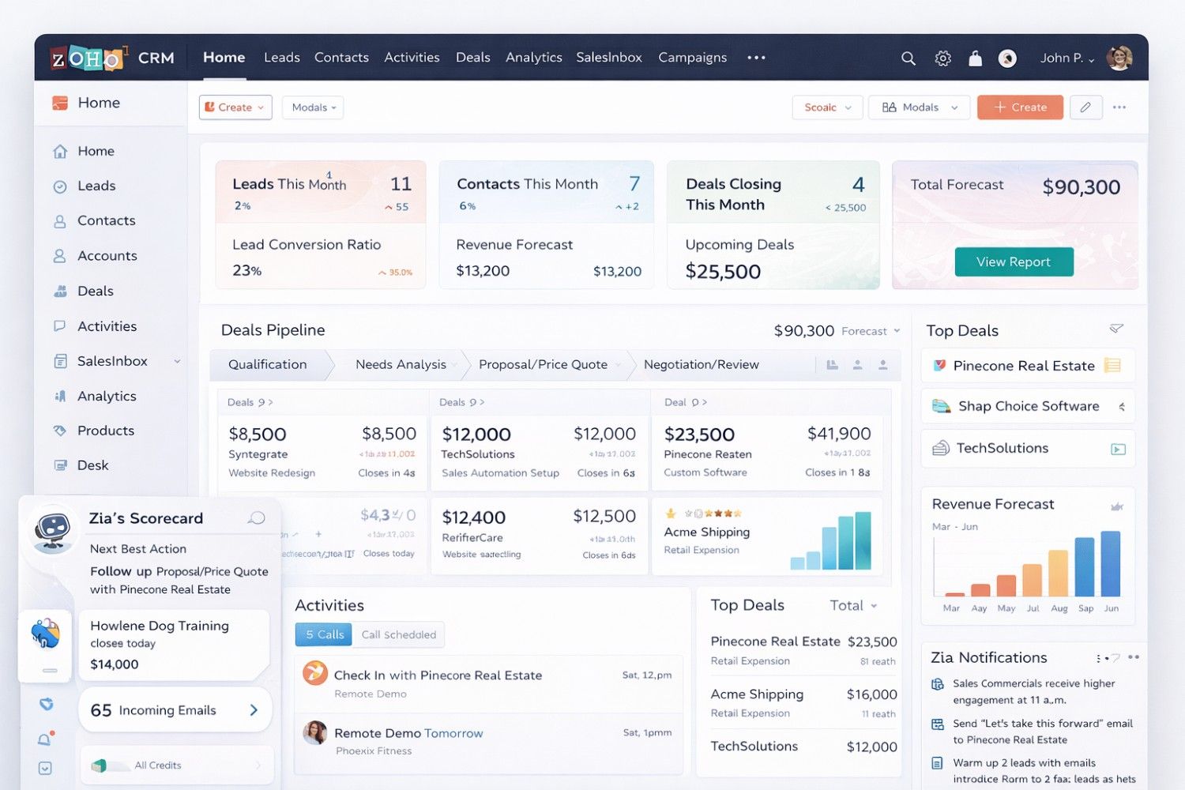1185x790 pixels.
Task: Toggle the 5 Calls activity filter
Action: (x=323, y=634)
